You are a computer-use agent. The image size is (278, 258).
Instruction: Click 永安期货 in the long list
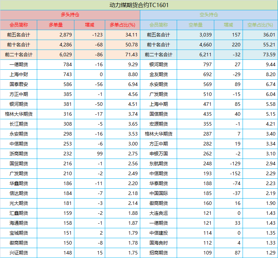(x=19, y=134)
